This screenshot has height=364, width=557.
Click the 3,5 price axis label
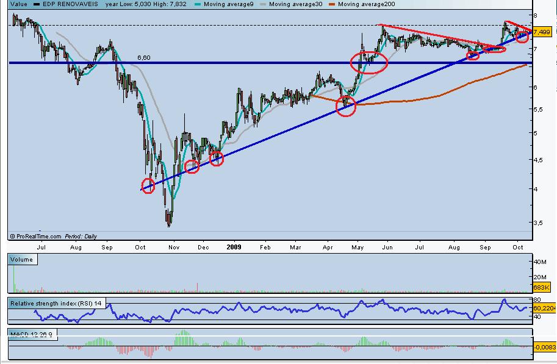[538, 223]
